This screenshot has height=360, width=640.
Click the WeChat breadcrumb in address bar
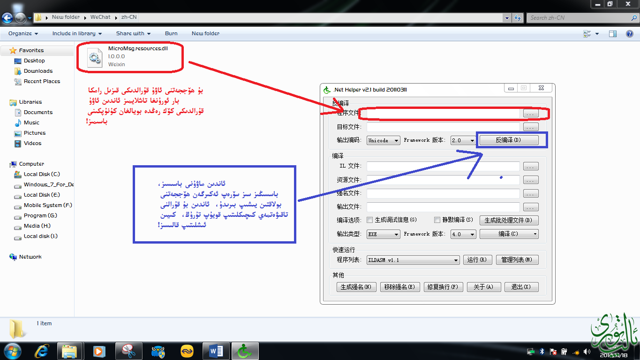(x=100, y=17)
